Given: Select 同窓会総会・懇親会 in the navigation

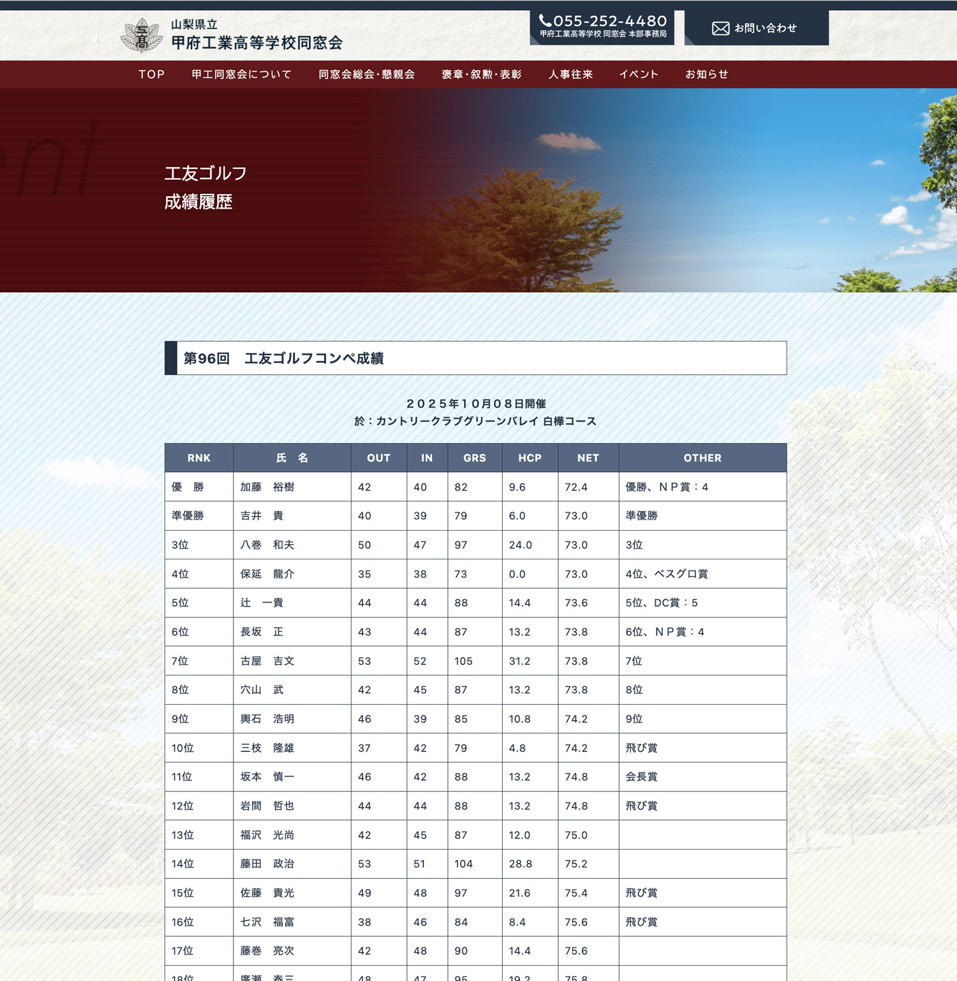Looking at the screenshot, I should (367, 75).
